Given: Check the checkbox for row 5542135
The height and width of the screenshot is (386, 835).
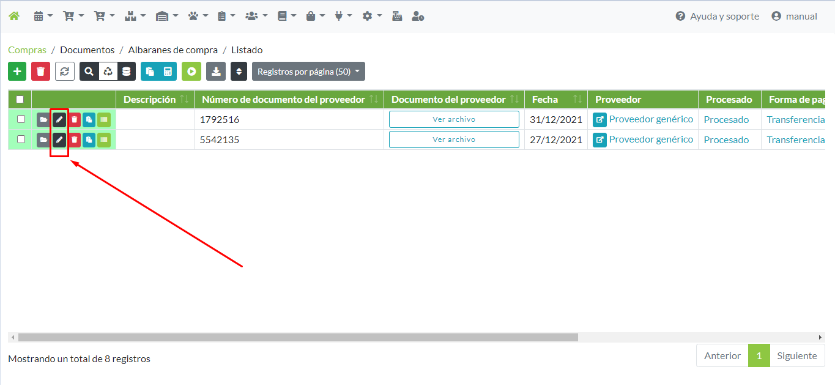Looking at the screenshot, I should tap(21, 139).
